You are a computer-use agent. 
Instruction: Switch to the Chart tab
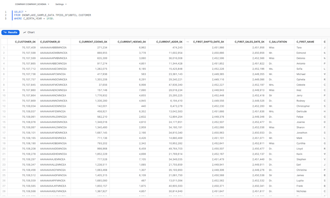point(29,32)
